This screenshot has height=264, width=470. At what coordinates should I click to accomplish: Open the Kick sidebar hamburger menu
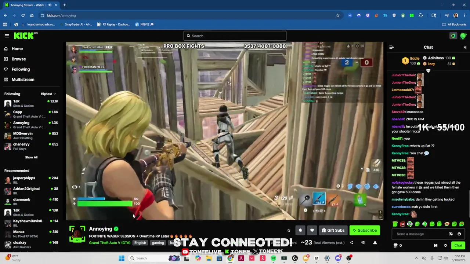click(7, 36)
